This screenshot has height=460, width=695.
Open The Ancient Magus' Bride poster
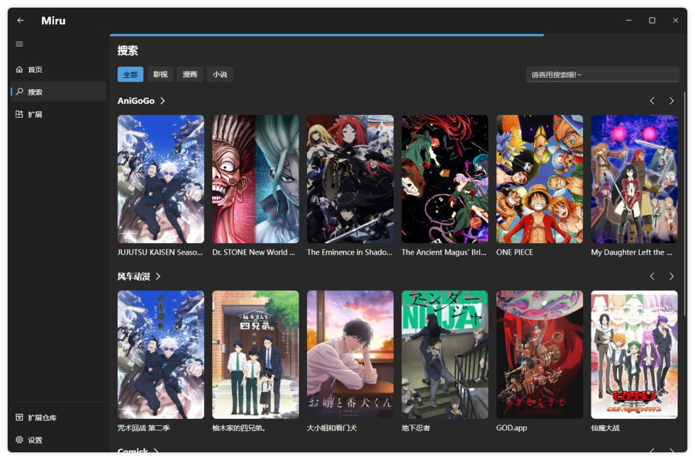tap(445, 179)
